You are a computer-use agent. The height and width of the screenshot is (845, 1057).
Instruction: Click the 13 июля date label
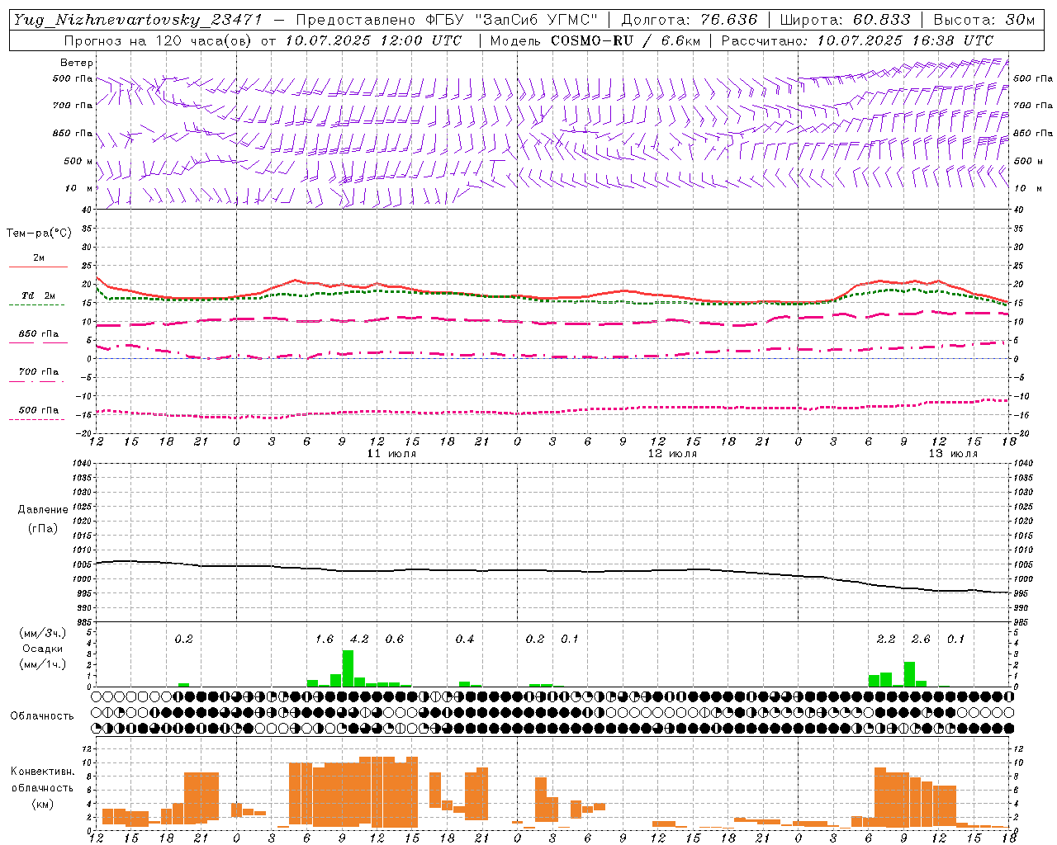(953, 454)
